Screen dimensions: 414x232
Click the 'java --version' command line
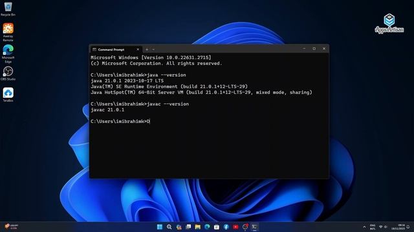(138, 75)
